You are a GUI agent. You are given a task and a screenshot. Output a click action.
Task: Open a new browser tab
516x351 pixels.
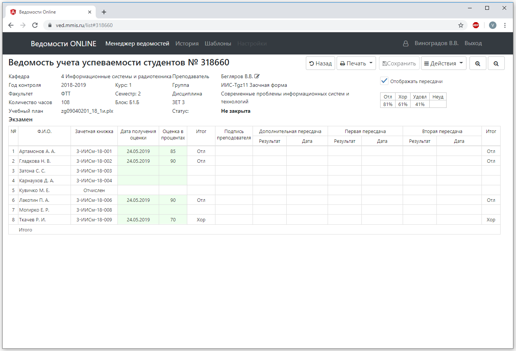104,12
